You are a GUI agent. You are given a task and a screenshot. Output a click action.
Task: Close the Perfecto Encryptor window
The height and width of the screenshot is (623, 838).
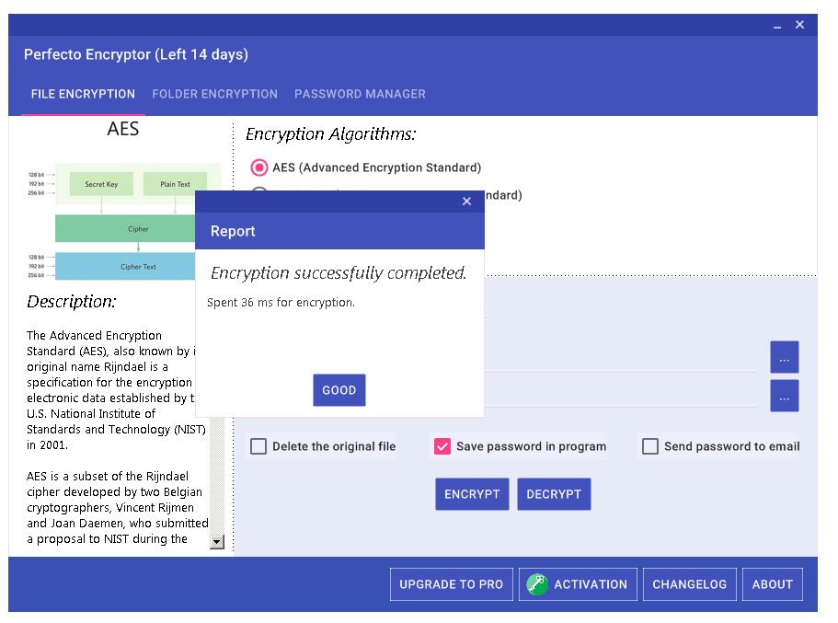pos(799,25)
